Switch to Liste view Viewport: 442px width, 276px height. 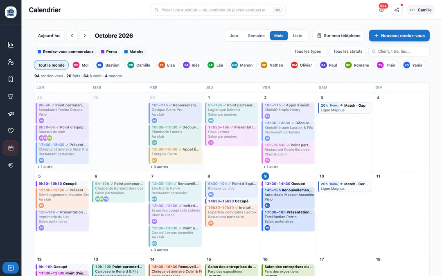(x=298, y=36)
